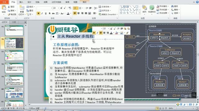Open the Layout (版式) dropdown
This screenshot has width=199, height=111.
(30, 7)
